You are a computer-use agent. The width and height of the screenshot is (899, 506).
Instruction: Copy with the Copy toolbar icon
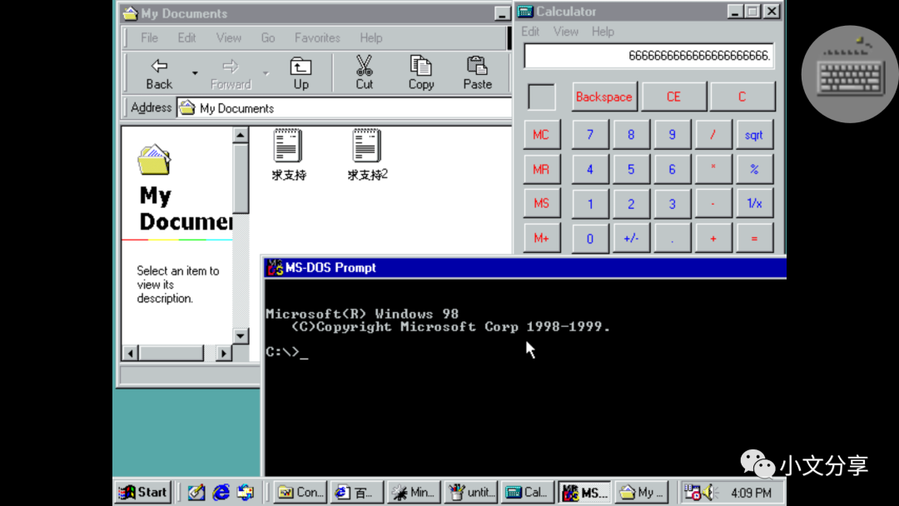(x=421, y=73)
